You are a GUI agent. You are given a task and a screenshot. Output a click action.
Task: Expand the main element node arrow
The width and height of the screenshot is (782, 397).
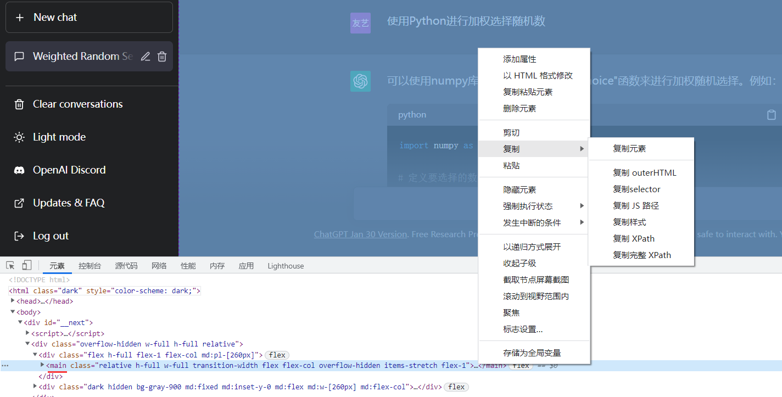click(43, 365)
